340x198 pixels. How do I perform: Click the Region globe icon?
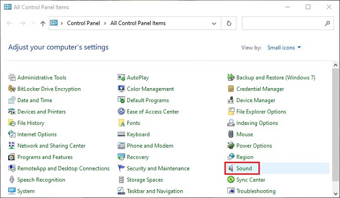231,157
